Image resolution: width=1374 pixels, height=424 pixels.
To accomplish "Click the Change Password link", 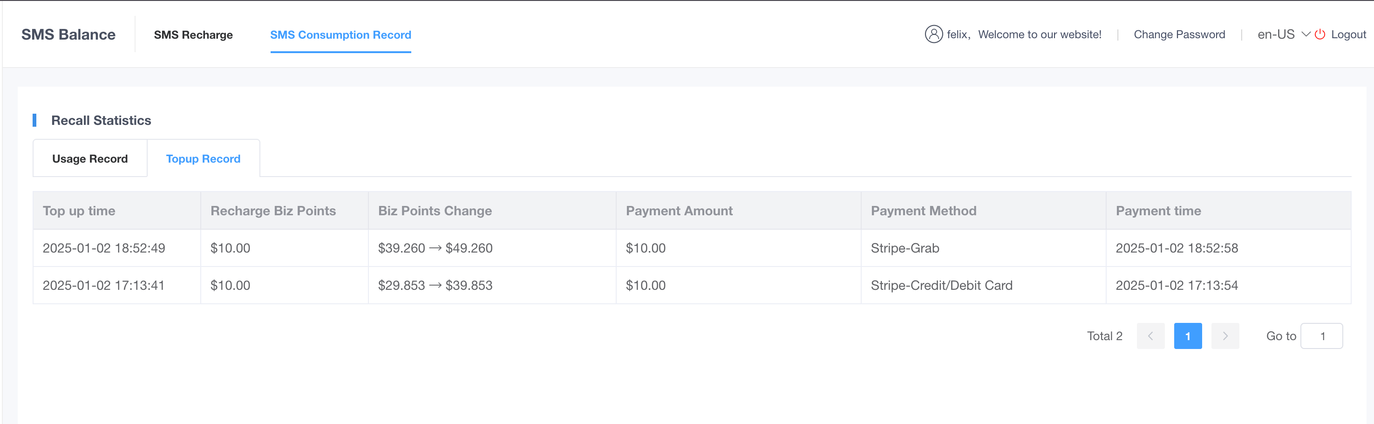I will point(1179,34).
